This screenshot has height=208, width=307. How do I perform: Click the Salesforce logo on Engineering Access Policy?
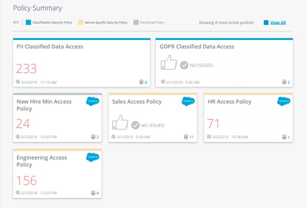point(92,157)
